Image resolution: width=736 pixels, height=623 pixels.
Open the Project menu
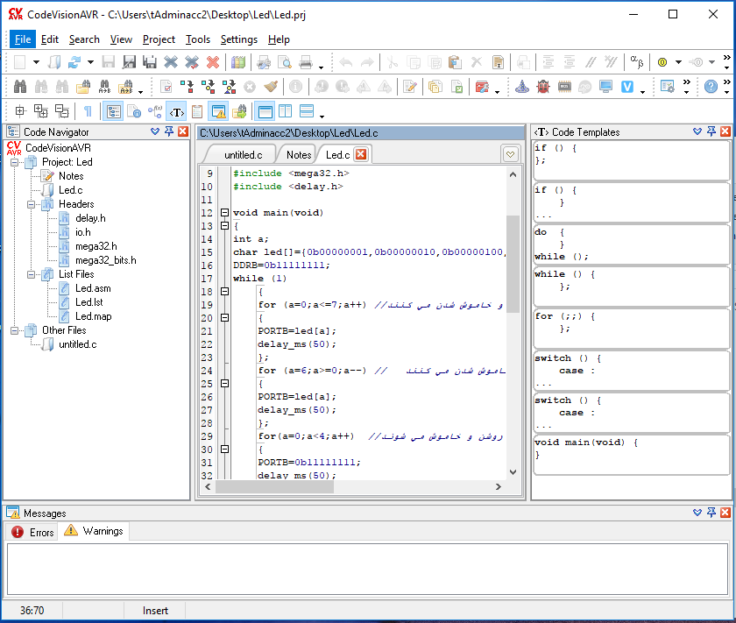click(x=159, y=39)
